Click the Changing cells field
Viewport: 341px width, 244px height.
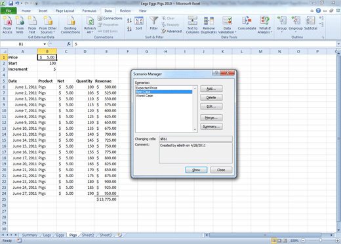195,139
